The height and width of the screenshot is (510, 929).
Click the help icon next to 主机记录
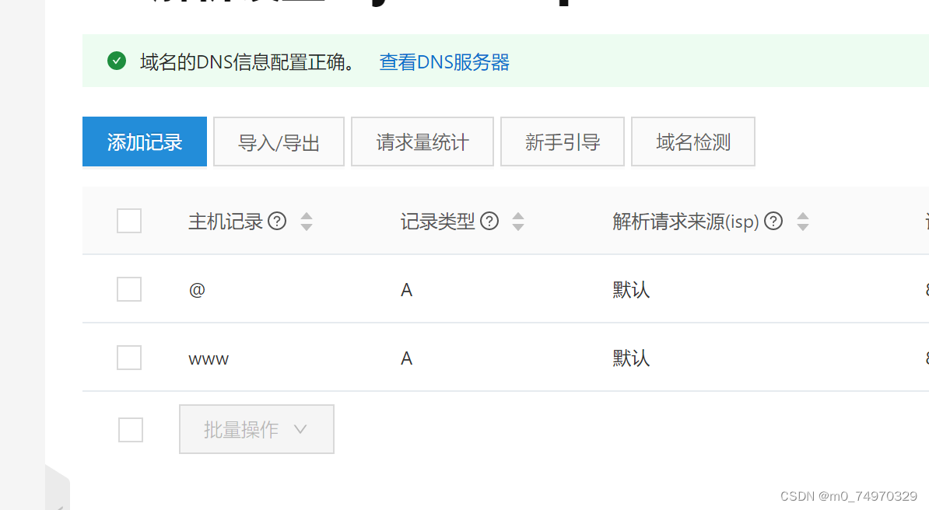pyautogui.click(x=277, y=221)
